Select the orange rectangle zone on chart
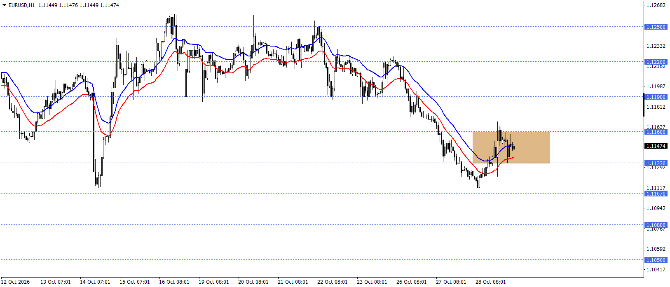 click(511, 147)
